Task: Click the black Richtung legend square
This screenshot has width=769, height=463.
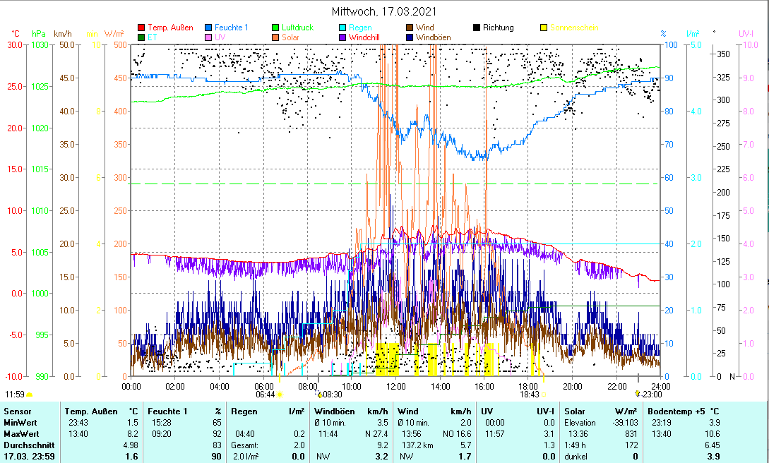Action: coord(477,28)
